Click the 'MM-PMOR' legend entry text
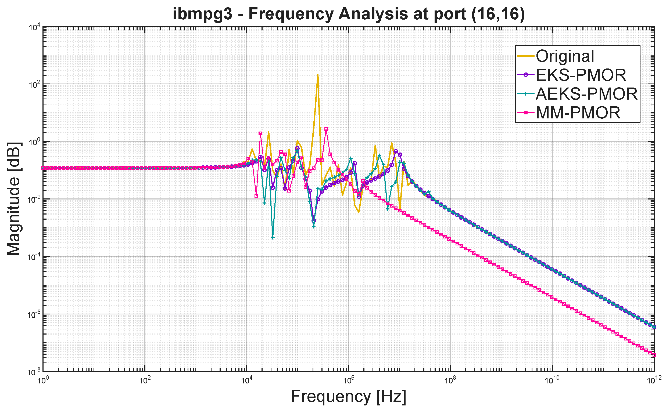 point(578,112)
